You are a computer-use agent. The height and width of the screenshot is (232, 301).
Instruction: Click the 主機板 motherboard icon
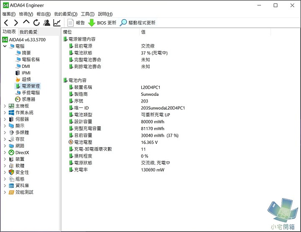click(x=12, y=106)
